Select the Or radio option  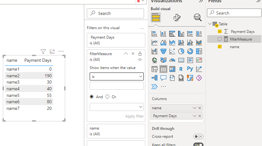point(107,97)
